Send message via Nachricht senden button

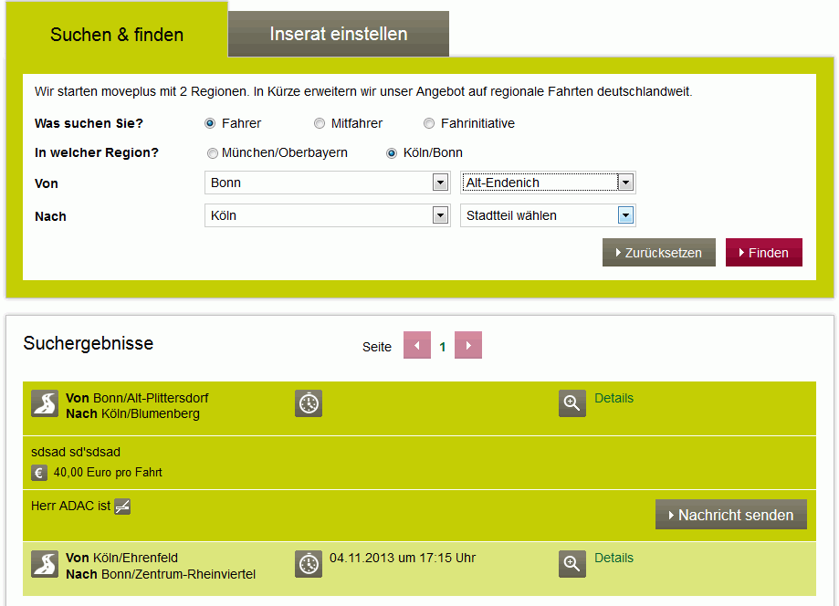(x=730, y=515)
